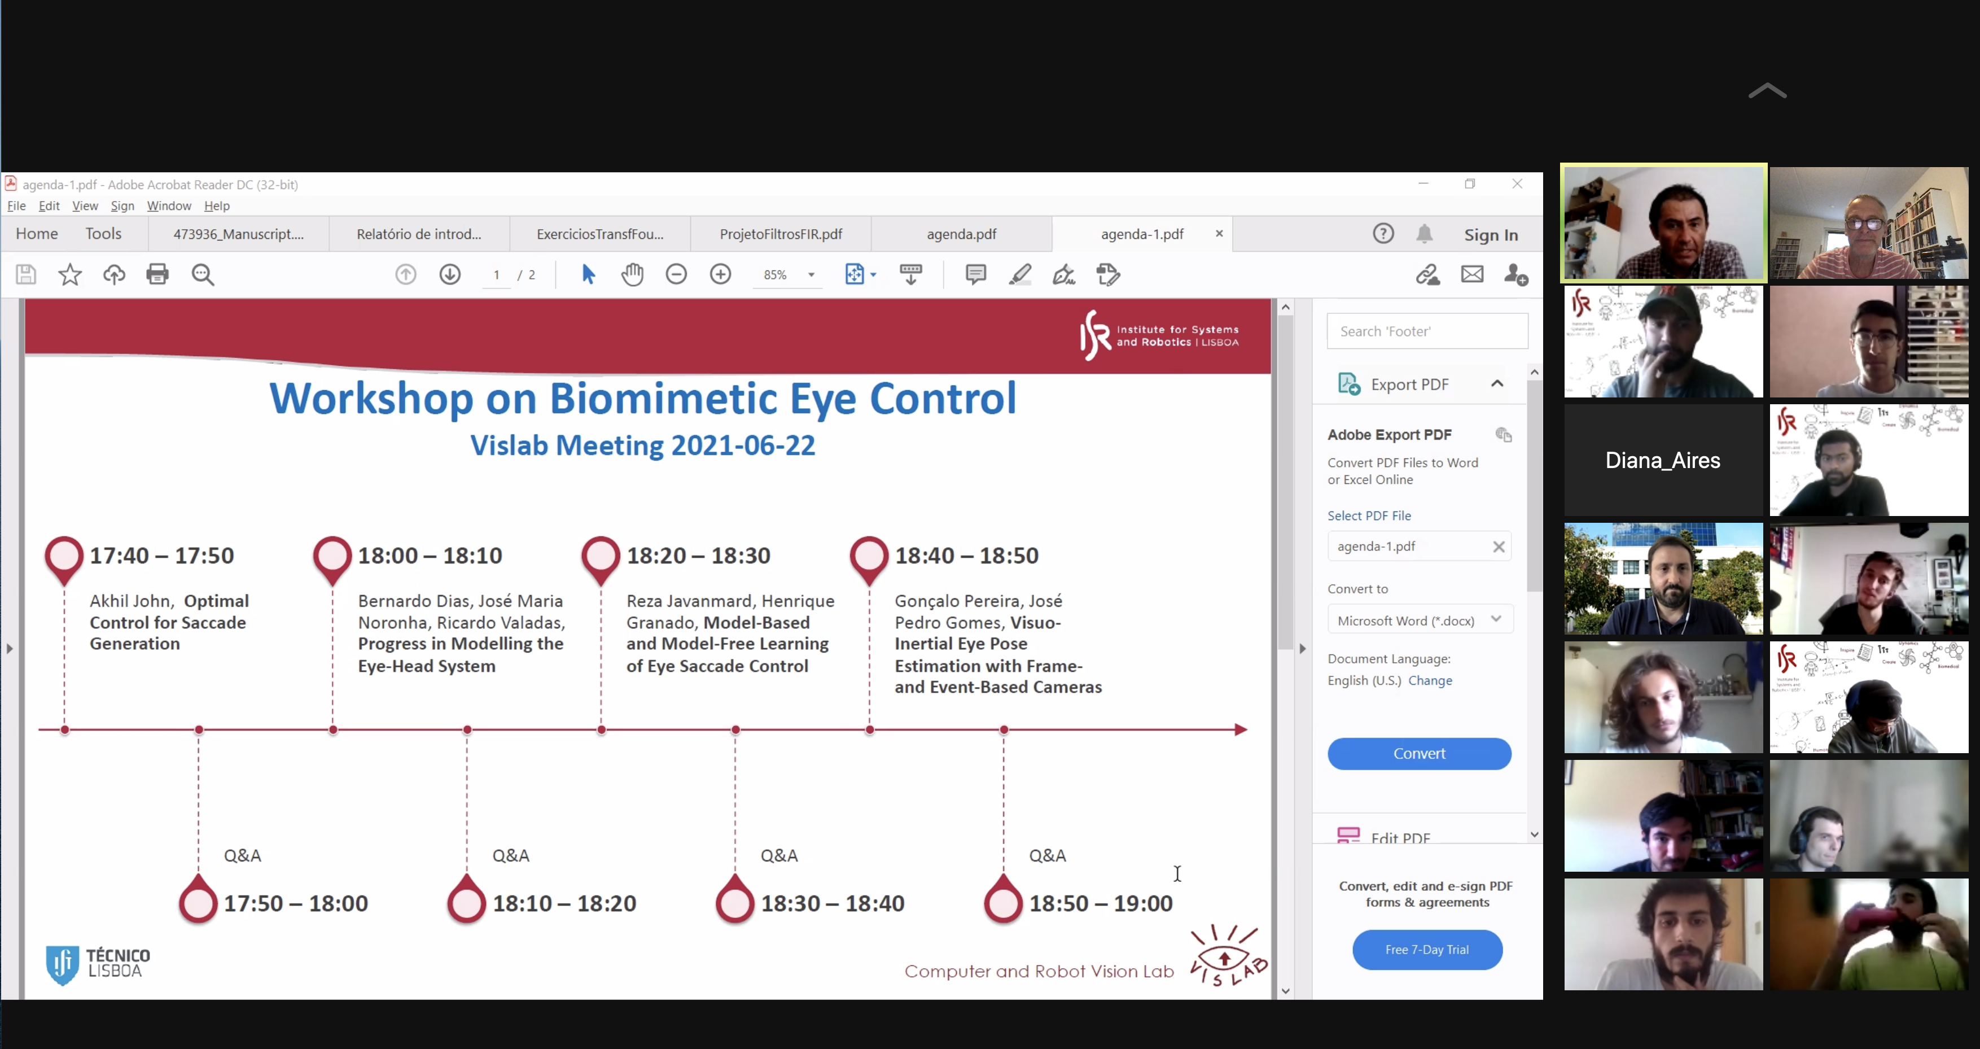Open the Microsoft Word format dropdown
Image resolution: width=1980 pixels, height=1049 pixels.
point(1420,620)
